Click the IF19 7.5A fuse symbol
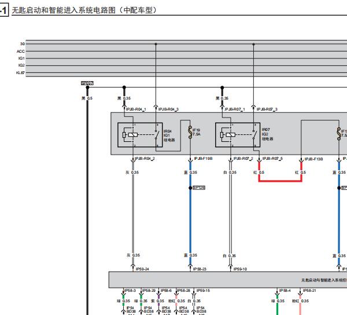 pyautogui.click(x=190, y=132)
